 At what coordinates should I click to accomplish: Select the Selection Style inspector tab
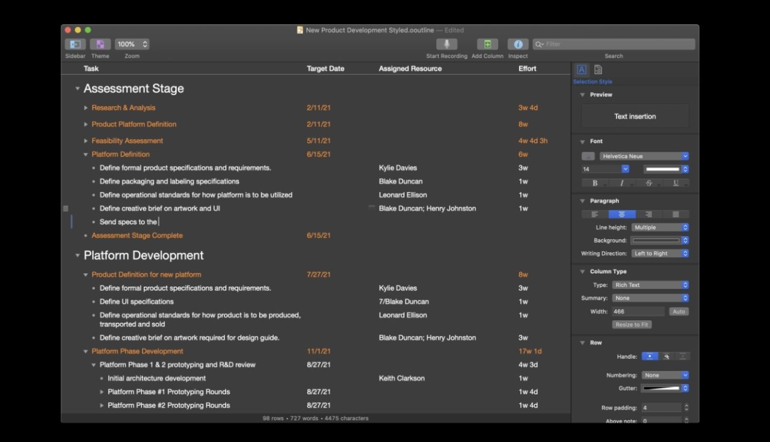pyautogui.click(x=581, y=69)
